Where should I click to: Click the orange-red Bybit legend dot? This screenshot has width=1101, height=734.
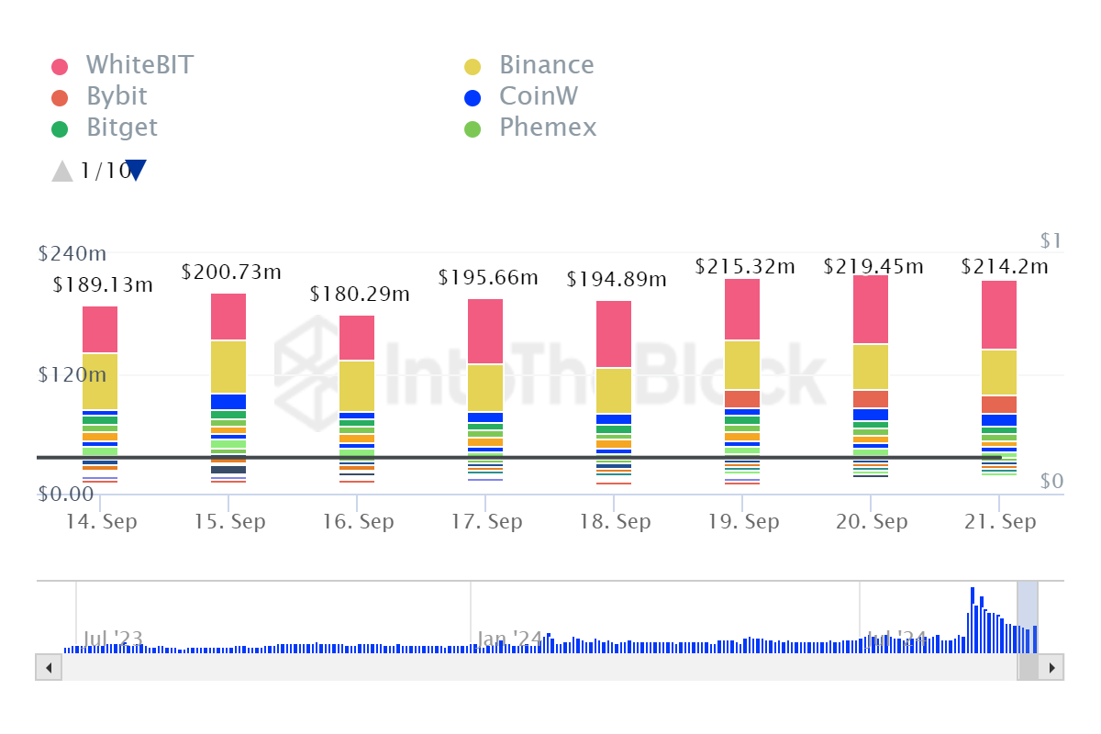click(x=60, y=97)
